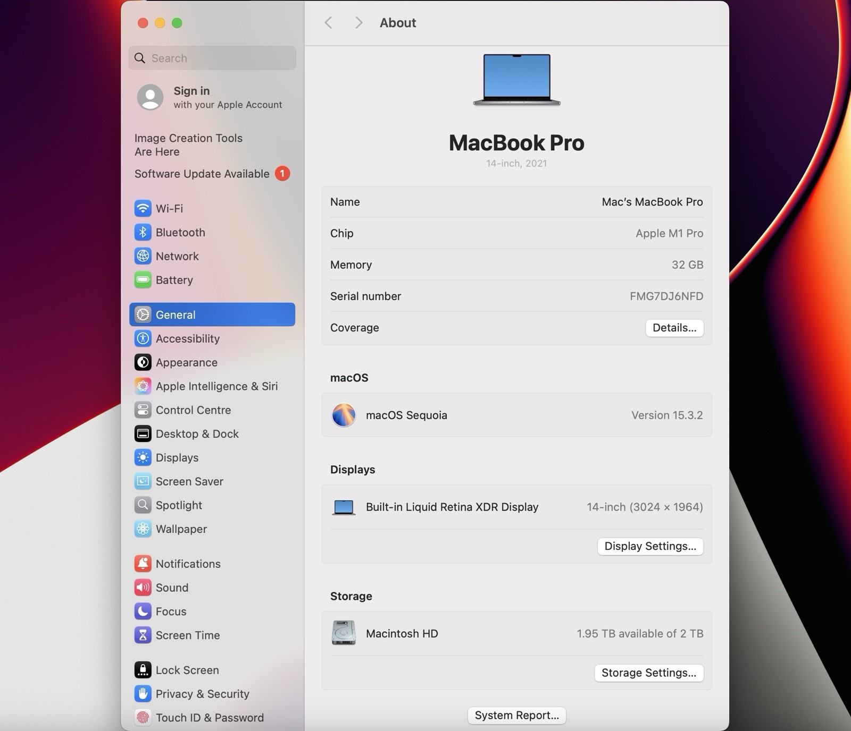The width and height of the screenshot is (851, 731).
Task: Click the Touch ID fingerprint icon
Action: [x=143, y=718]
